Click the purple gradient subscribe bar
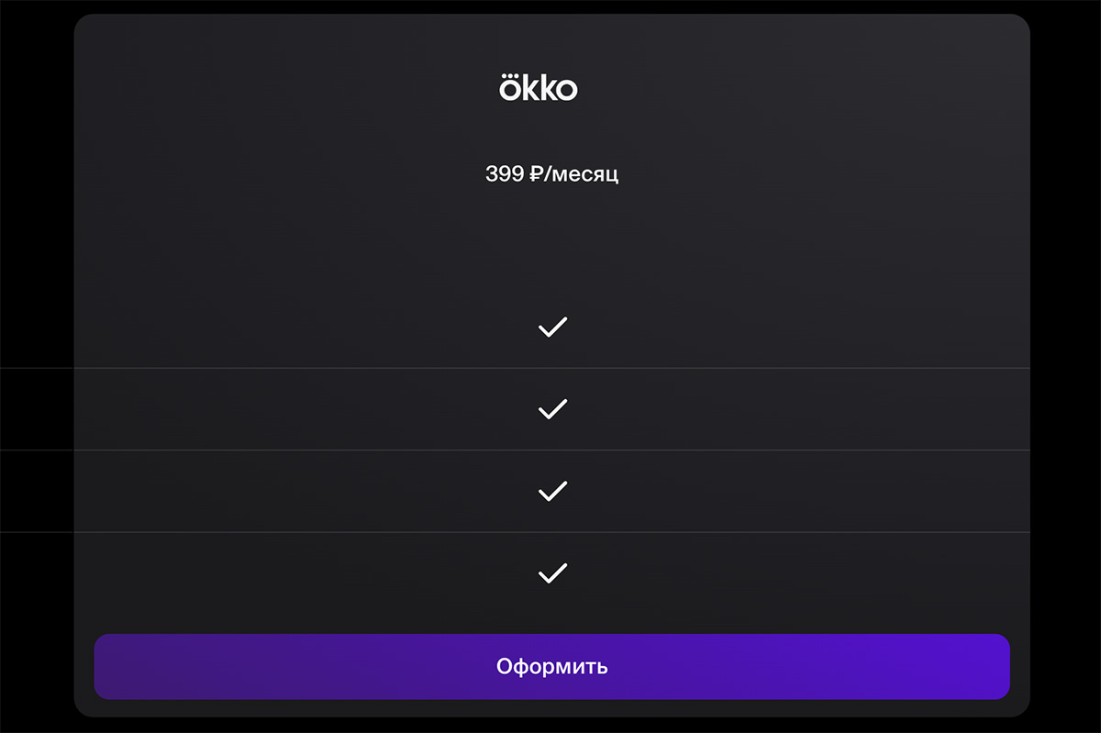This screenshot has width=1101, height=733. click(551, 667)
